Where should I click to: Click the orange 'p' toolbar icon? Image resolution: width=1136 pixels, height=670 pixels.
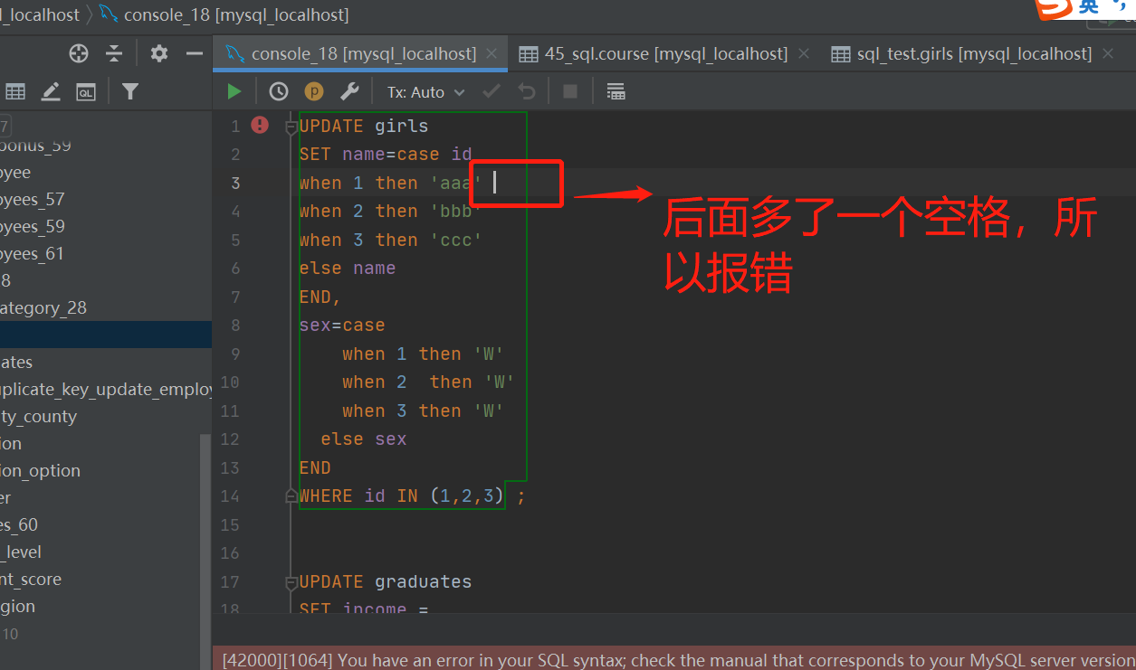click(314, 91)
